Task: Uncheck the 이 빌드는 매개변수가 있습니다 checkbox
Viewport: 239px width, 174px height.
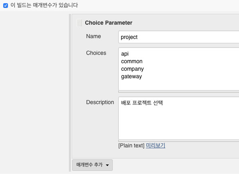Action: pyautogui.click(x=6, y=6)
